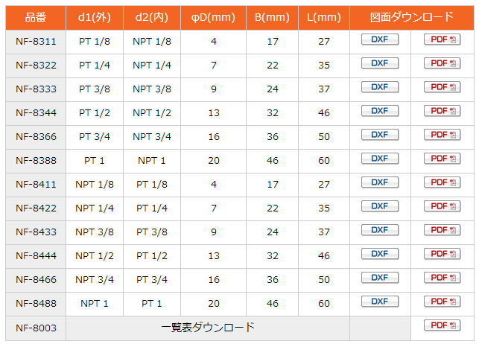Click the DXF button for NF-8488
479x344 pixels.
point(380,302)
